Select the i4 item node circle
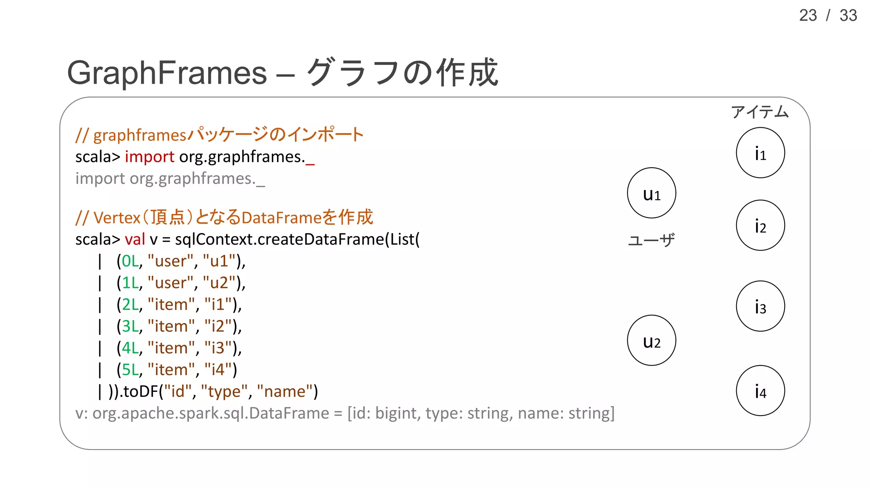The width and height of the screenshot is (870, 489). pyautogui.click(x=760, y=391)
